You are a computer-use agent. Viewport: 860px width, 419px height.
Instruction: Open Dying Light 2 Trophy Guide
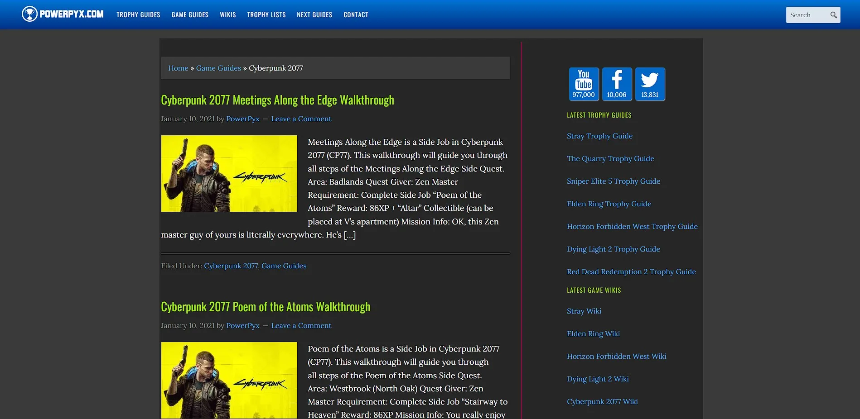point(614,249)
